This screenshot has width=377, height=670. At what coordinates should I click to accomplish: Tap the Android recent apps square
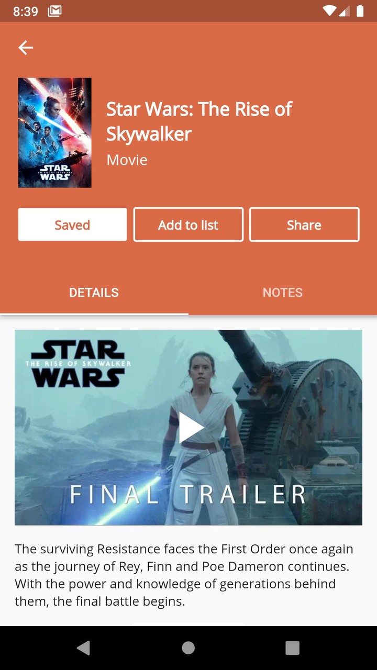tap(293, 647)
